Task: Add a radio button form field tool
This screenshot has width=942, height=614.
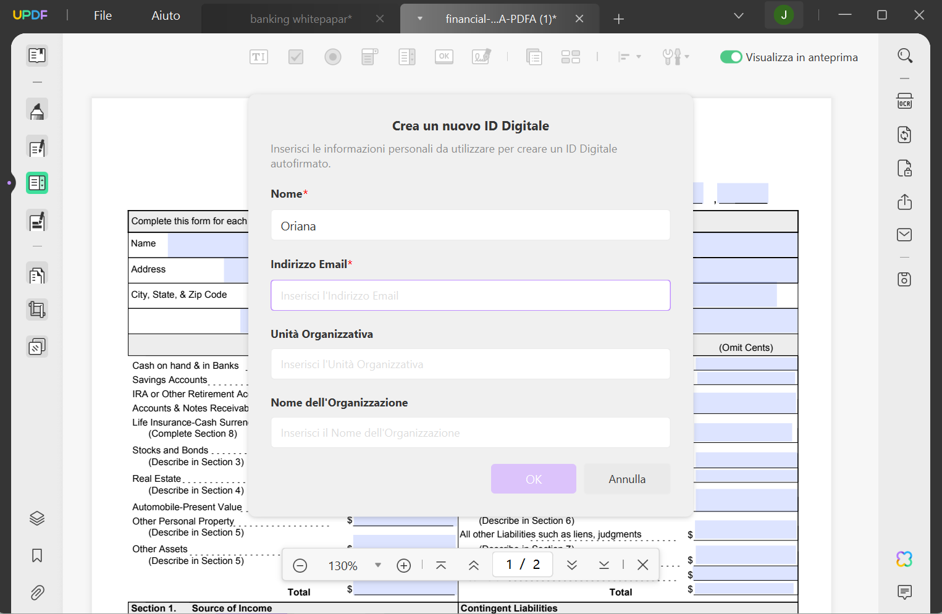Action: pos(333,57)
